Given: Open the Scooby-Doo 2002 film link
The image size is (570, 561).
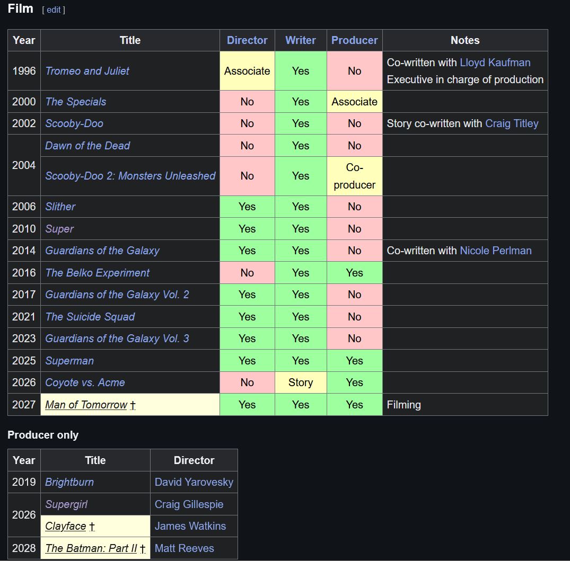Looking at the screenshot, I should [x=74, y=123].
